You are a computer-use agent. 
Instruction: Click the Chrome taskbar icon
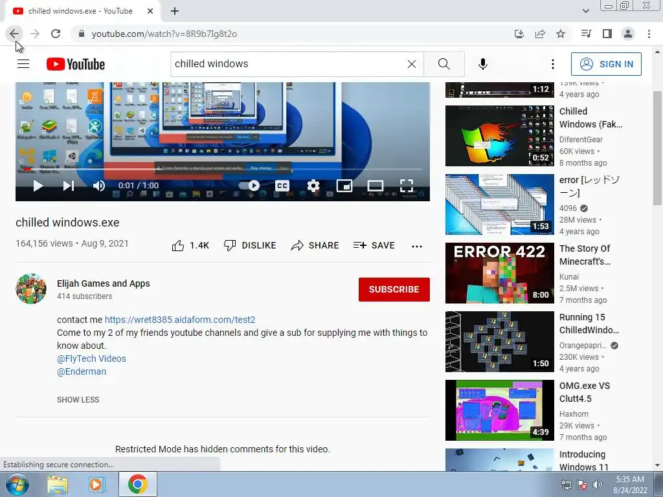pyautogui.click(x=138, y=484)
